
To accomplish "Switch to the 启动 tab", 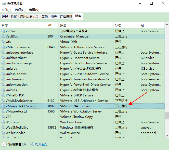I will pos(45,16).
